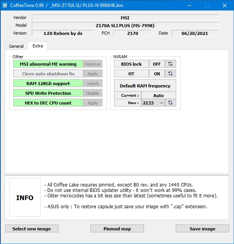Open the New RAM frequency dropdown
The height and width of the screenshot is (244, 234).
153,103
